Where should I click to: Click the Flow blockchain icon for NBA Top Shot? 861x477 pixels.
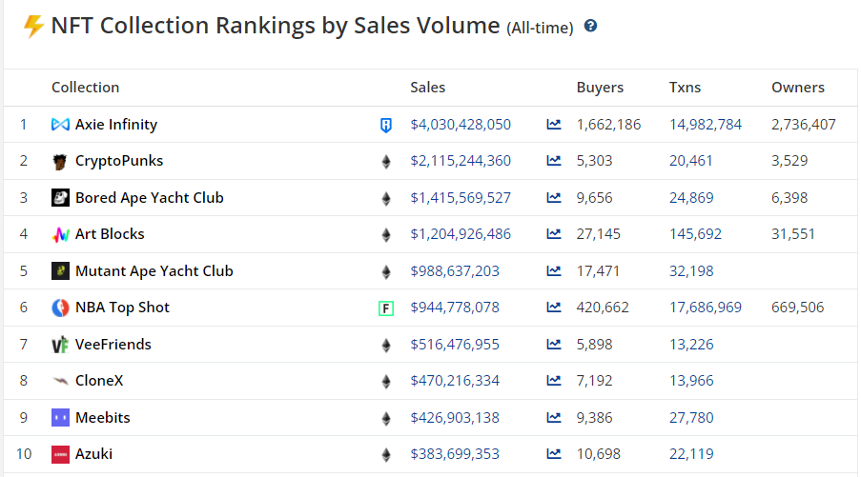[x=386, y=308]
